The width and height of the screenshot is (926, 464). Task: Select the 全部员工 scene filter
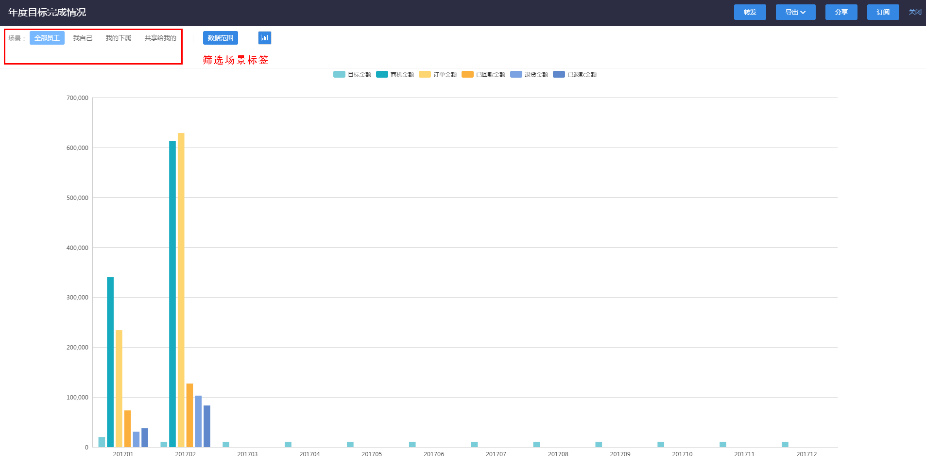47,38
